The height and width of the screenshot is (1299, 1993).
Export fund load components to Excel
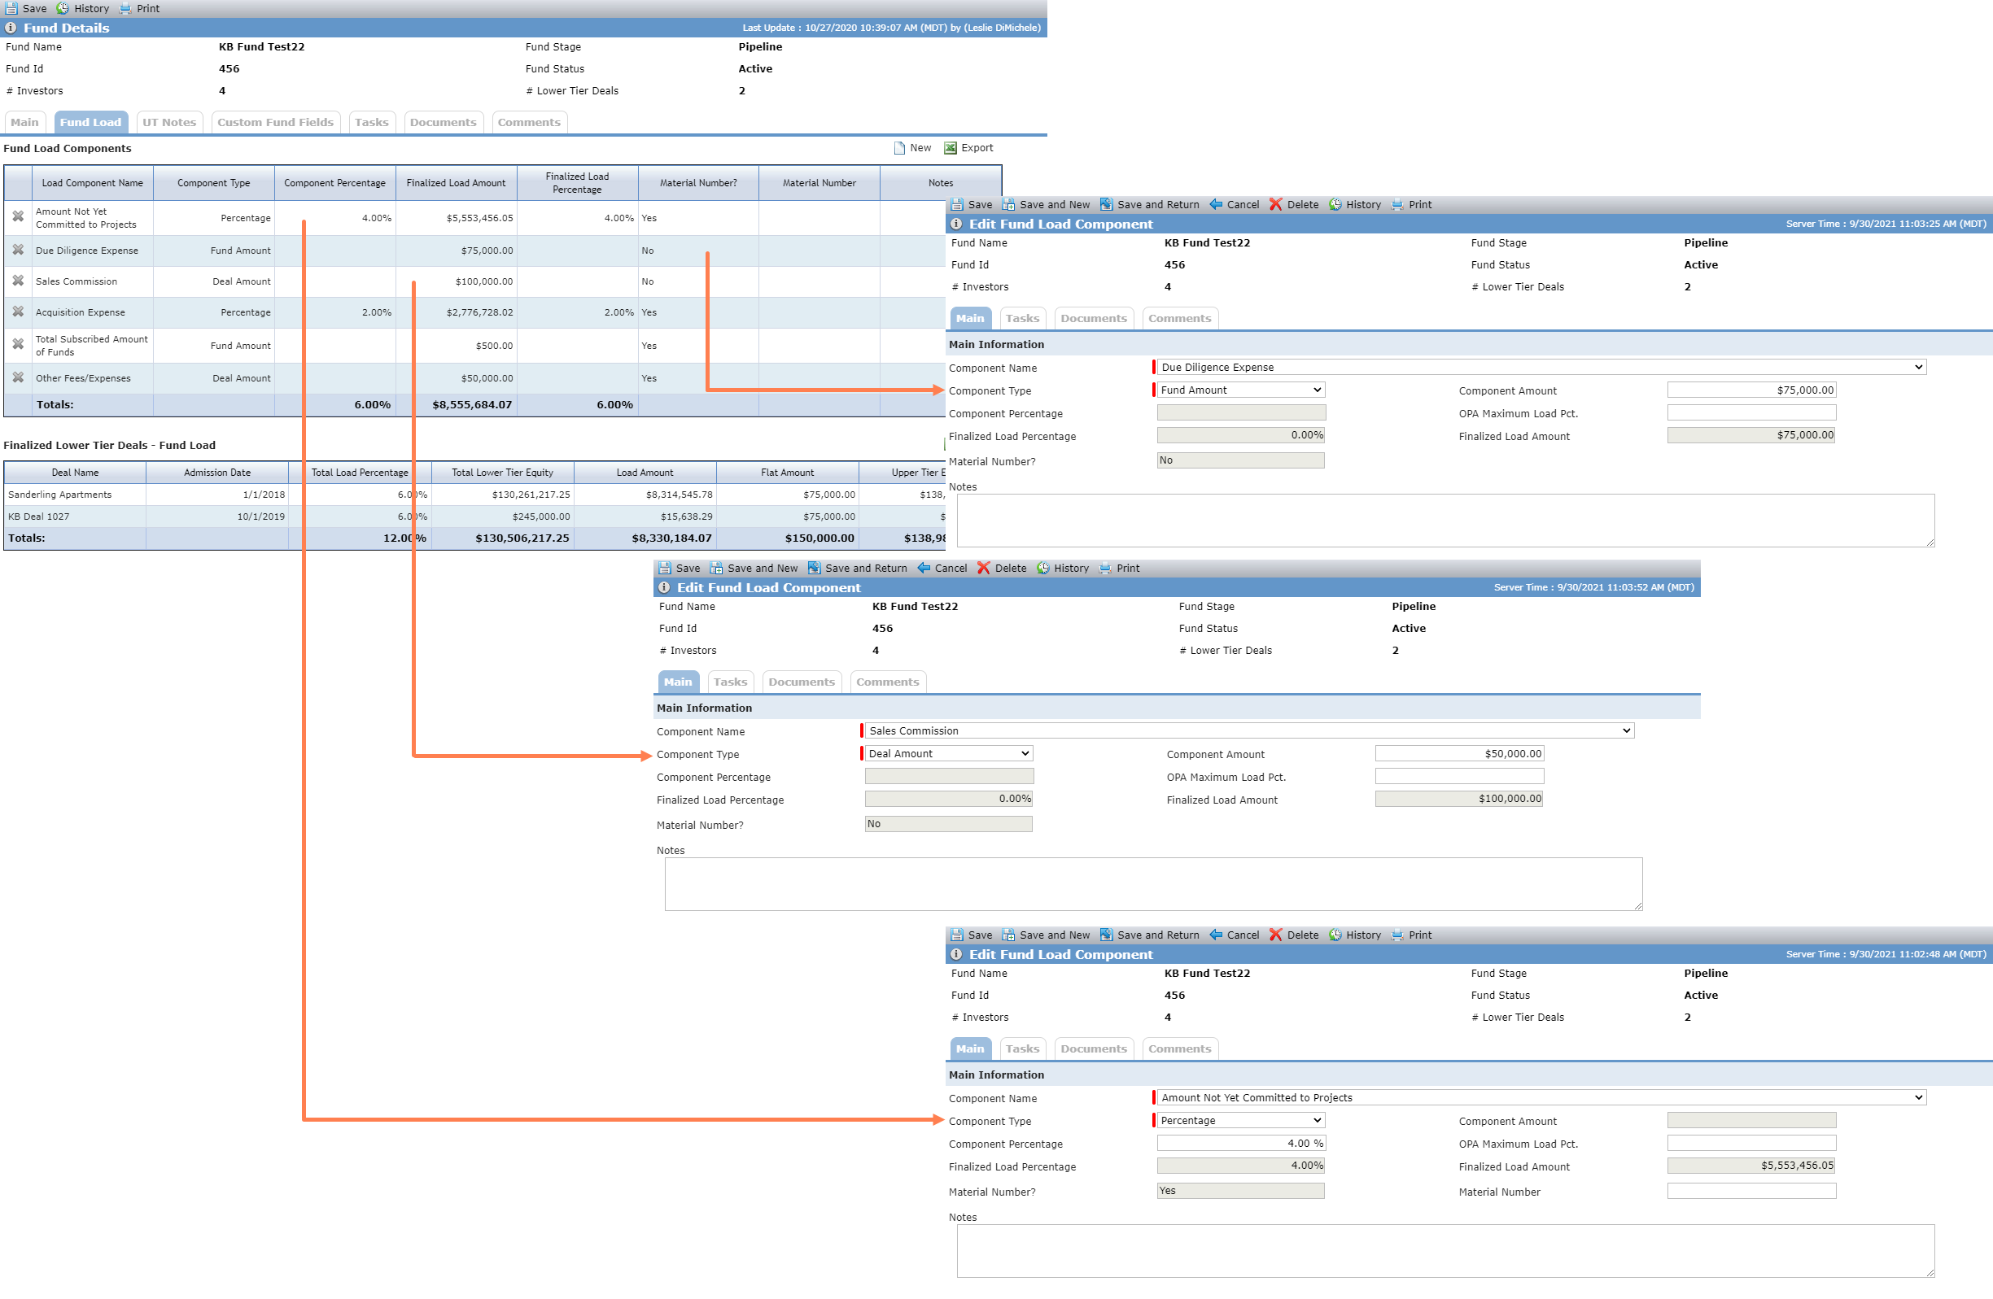click(x=969, y=148)
